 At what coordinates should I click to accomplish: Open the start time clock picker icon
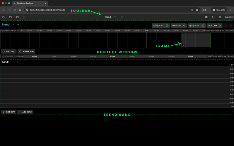click(184, 25)
